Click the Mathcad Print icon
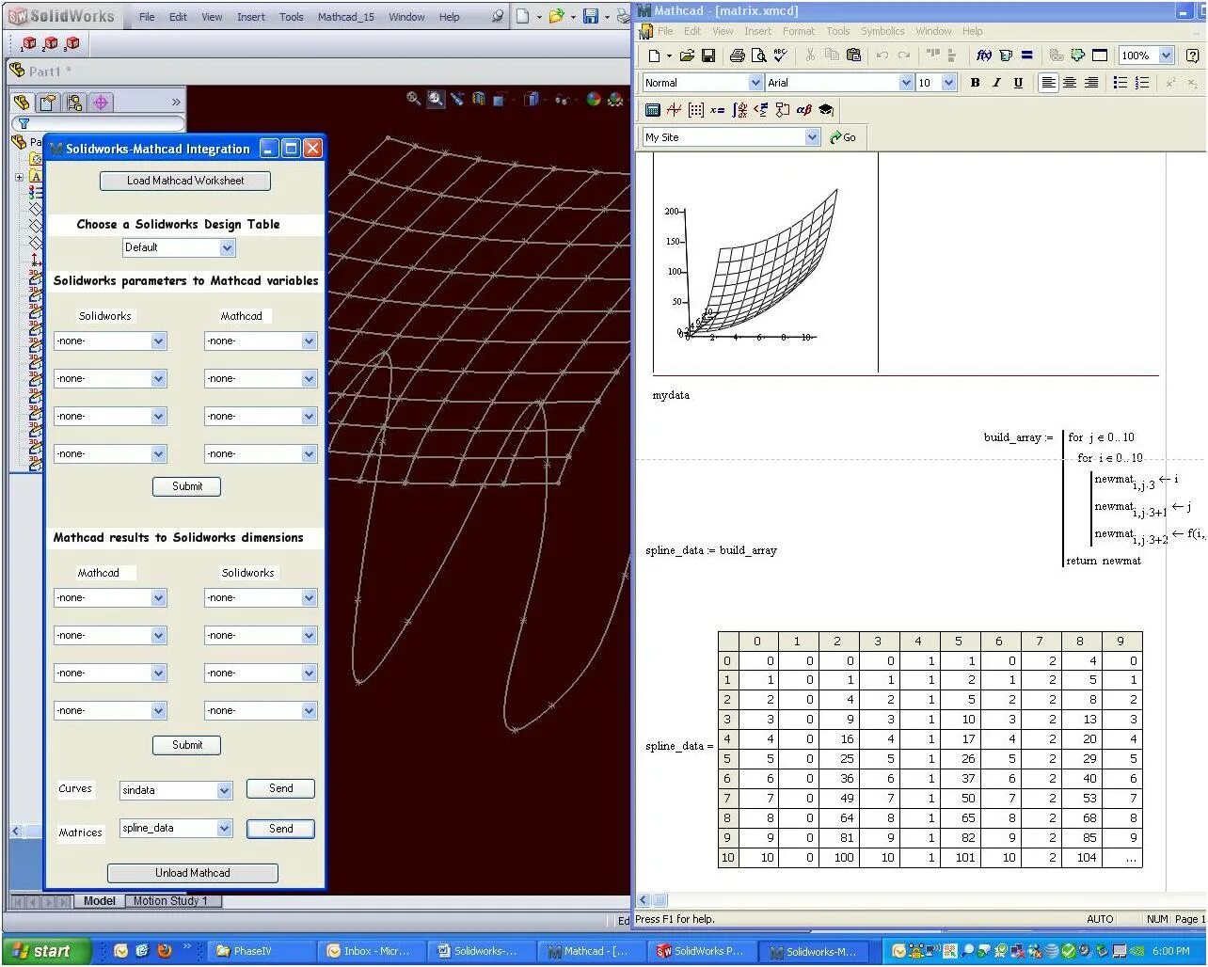 click(x=738, y=55)
